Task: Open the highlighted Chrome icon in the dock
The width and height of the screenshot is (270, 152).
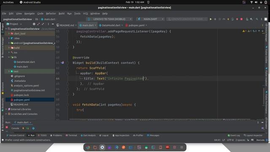Action: [102, 147]
